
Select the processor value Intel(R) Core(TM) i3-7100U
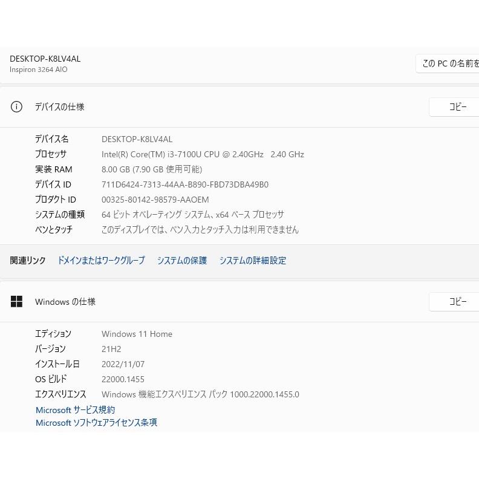[203, 155]
